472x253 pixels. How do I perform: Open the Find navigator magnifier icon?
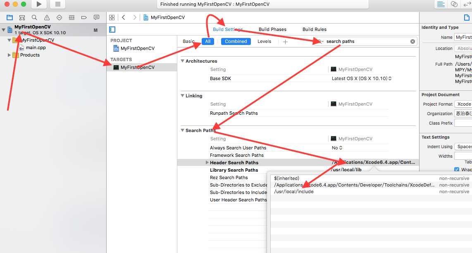click(34, 17)
